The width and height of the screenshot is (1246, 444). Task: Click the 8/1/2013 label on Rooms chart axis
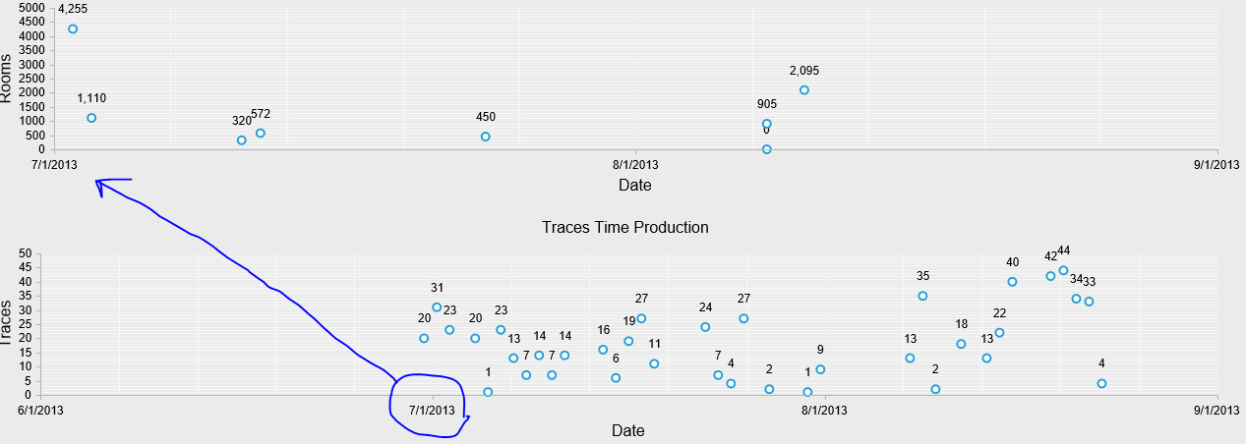(x=634, y=164)
